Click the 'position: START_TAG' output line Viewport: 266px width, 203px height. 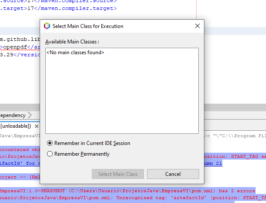point(235,156)
